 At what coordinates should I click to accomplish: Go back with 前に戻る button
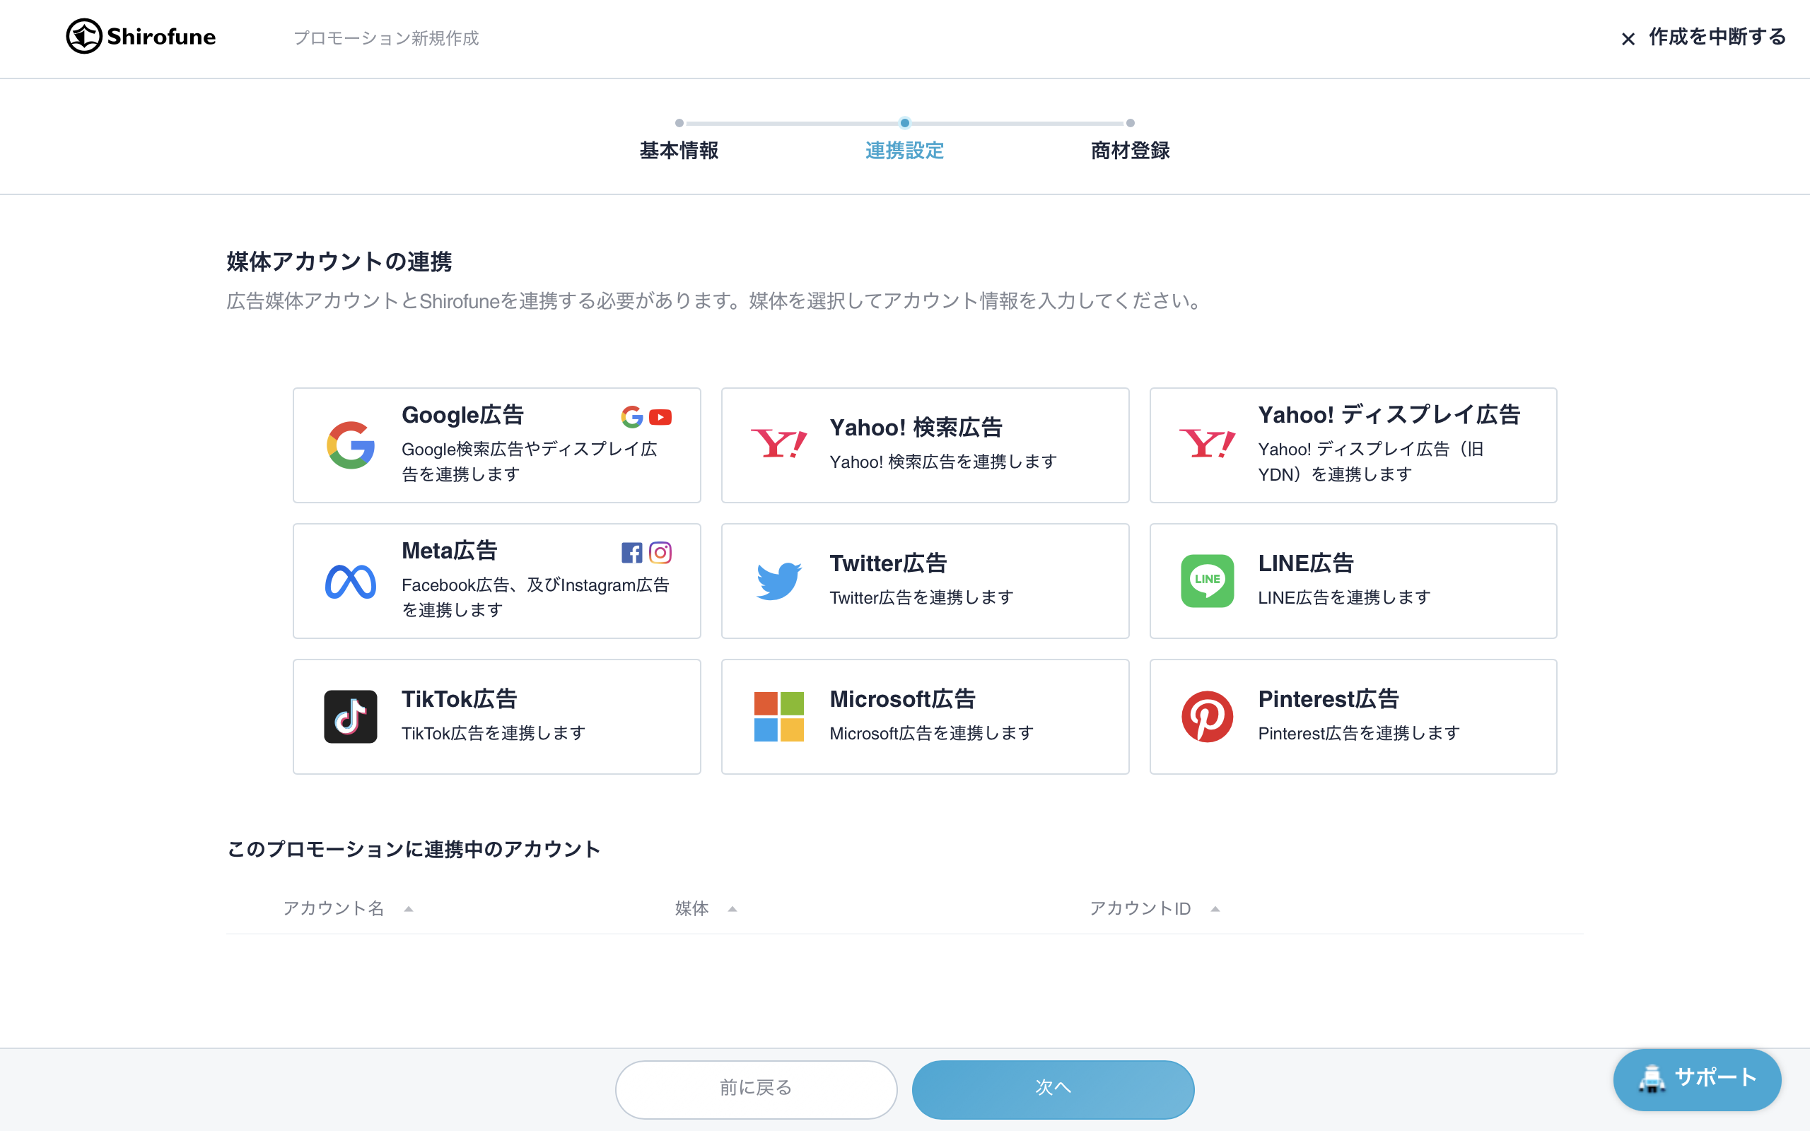[x=756, y=1089]
